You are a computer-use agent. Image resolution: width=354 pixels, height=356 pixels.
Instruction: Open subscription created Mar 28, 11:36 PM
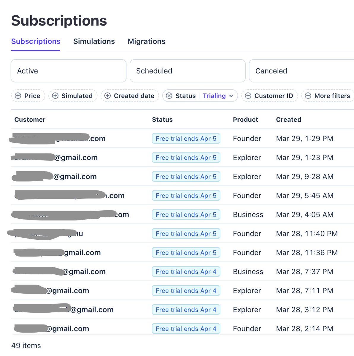click(x=182, y=252)
